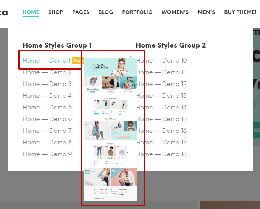Viewport: 260px width, 209px height.
Task: Open Home — Demo 1 link
Action: [46, 60]
